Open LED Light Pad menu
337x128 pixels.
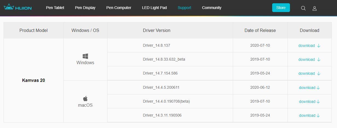tap(154, 8)
